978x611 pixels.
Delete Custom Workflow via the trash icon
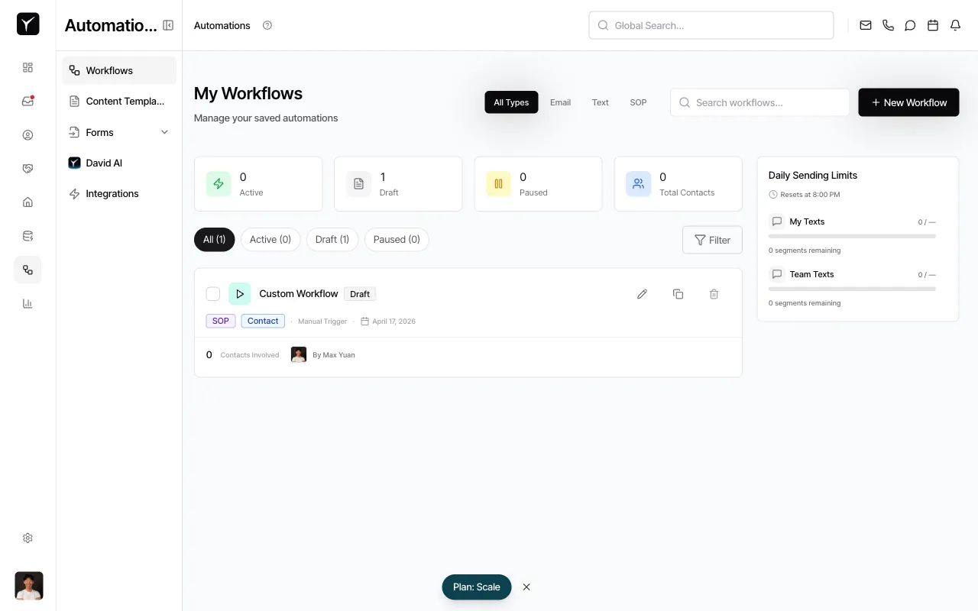(714, 294)
